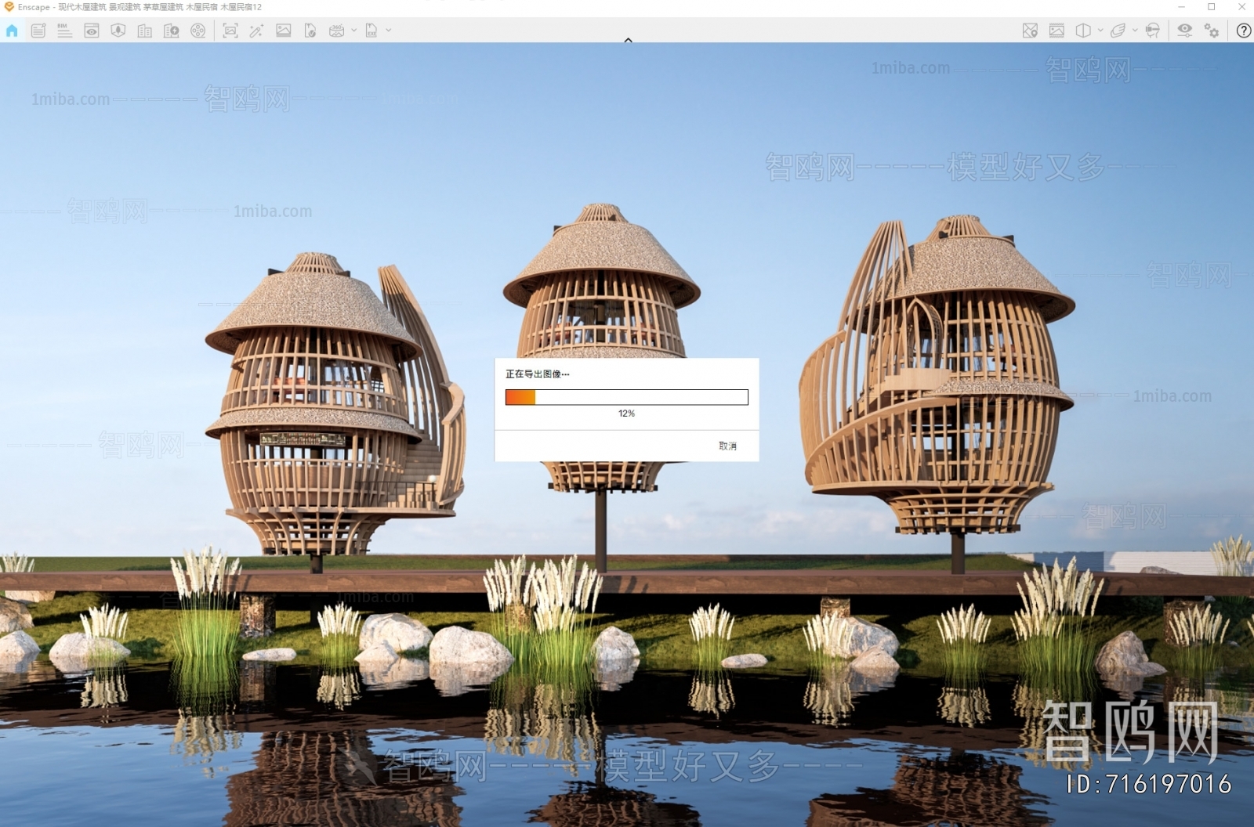
Task: Click the 取消 cancel button in export dialog
Action: [x=727, y=446]
